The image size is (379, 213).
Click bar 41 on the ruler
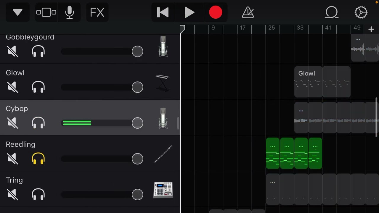[x=328, y=28]
